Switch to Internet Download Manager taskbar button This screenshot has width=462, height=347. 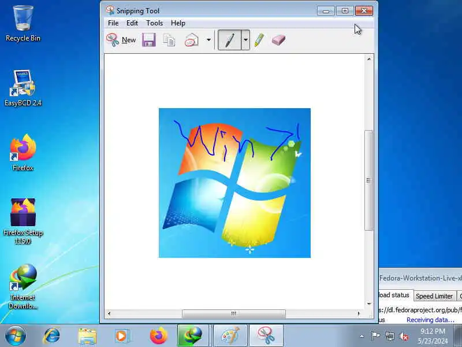click(x=193, y=336)
